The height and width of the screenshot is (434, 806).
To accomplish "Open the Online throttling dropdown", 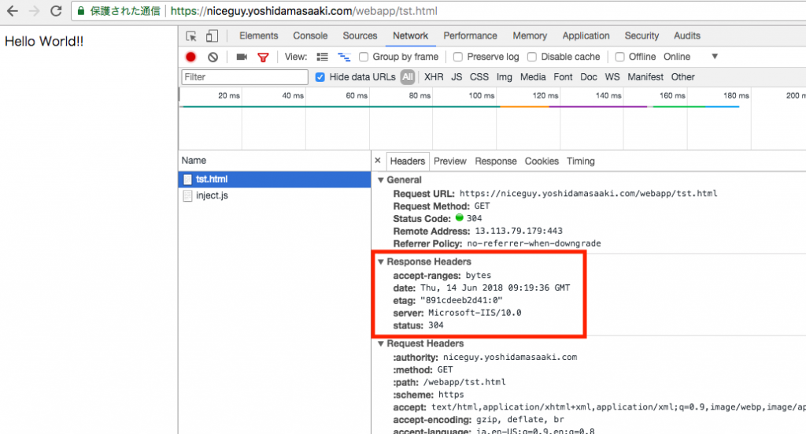I will pyautogui.click(x=690, y=57).
